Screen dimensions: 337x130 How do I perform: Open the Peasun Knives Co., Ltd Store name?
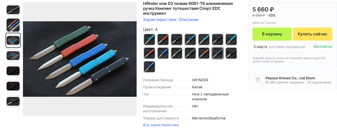[290, 78]
